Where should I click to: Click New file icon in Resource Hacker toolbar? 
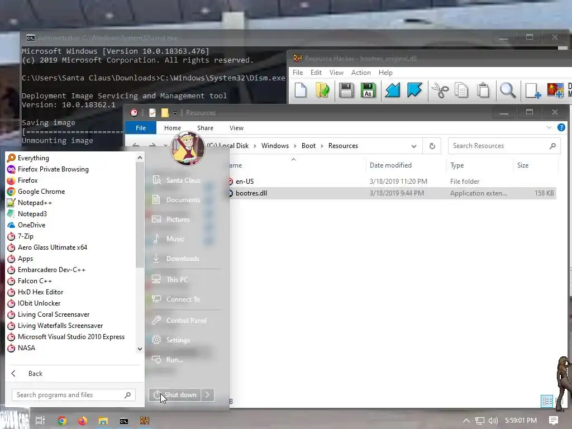click(x=300, y=90)
